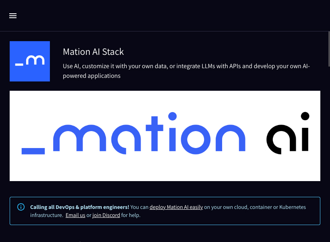Click the black ai wordmark in banner
Viewport: 330px width, 242px height.
coord(288,133)
